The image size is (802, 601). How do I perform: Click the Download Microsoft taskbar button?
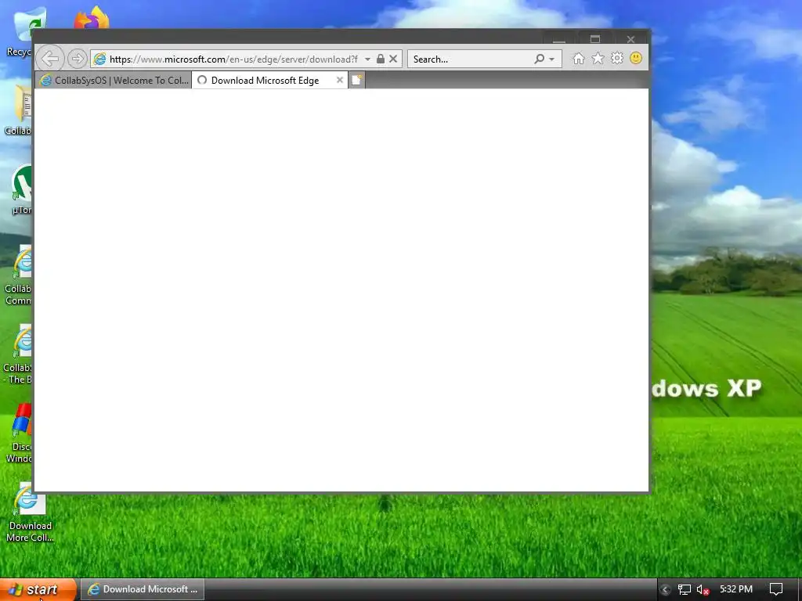tap(143, 589)
